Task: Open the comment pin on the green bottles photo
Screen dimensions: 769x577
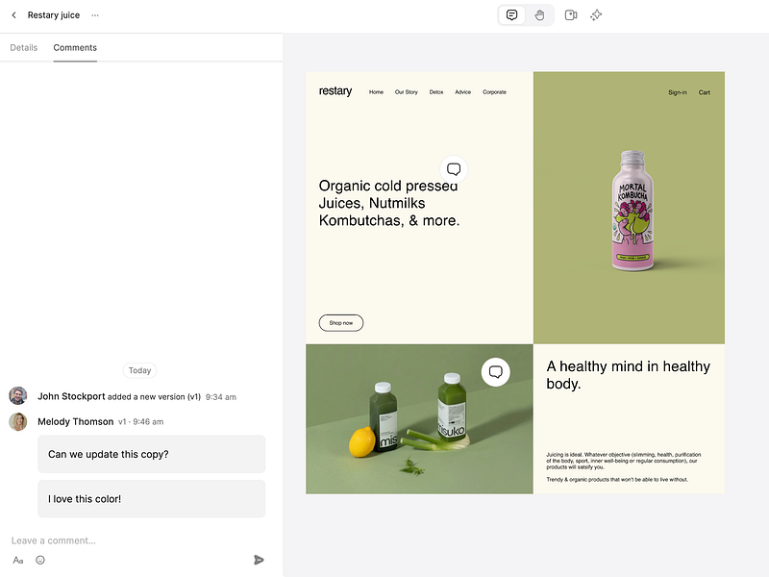Action: tap(496, 372)
